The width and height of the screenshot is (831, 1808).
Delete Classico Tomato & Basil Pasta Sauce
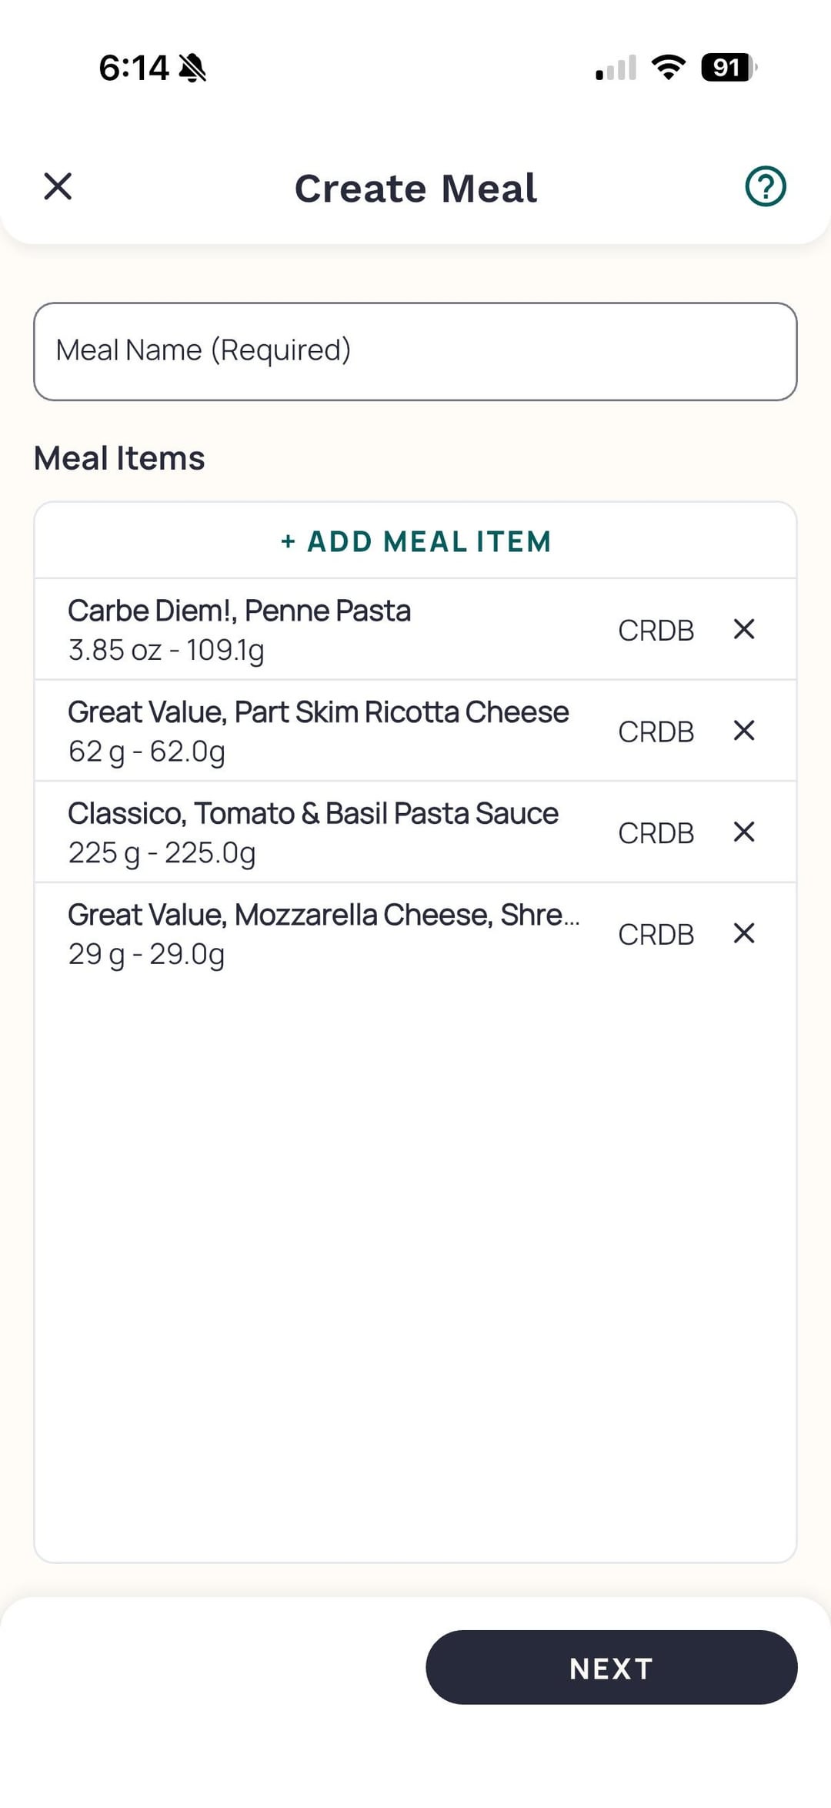point(743,832)
